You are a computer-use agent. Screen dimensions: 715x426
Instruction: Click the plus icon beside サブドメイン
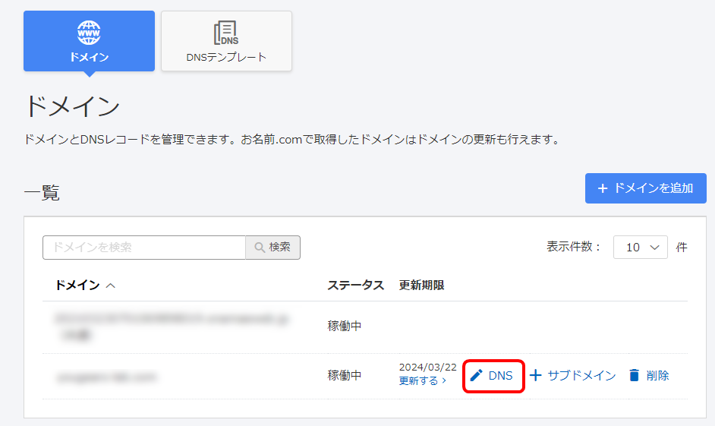(535, 375)
